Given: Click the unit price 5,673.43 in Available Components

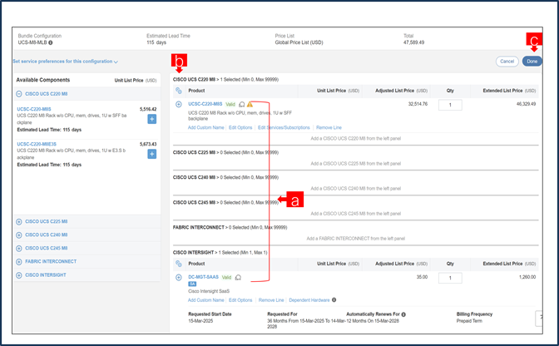Looking at the screenshot, I should point(148,144).
